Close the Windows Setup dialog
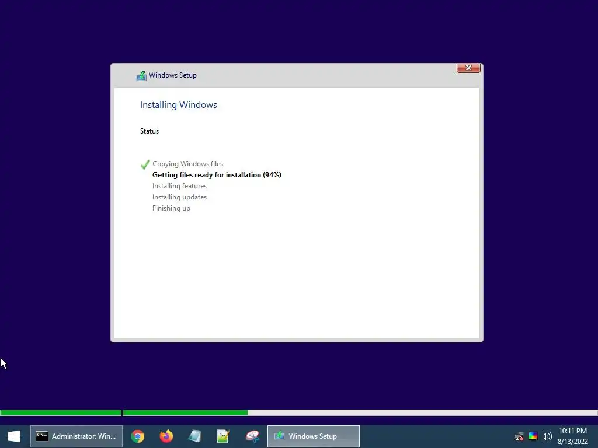 click(468, 68)
